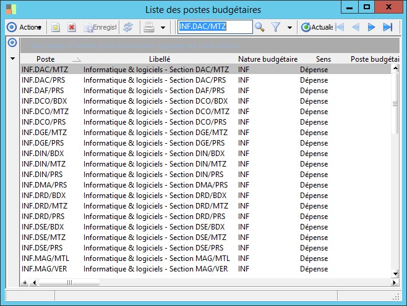Image resolution: width=407 pixels, height=306 pixels.
Task: Select row INF.DIN/PRS
Action: click(x=205, y=174)
